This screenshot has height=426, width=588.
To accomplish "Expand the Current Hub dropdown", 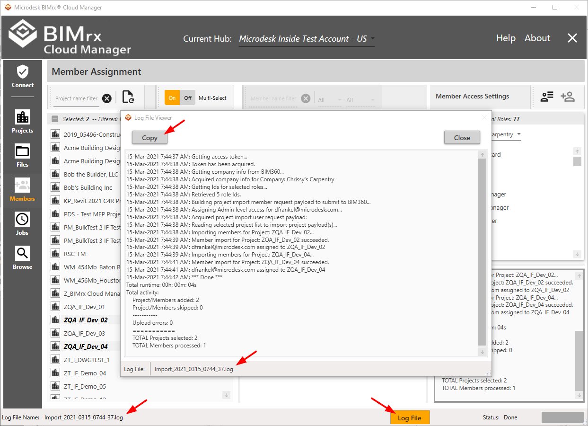I will pyautogui.click(x=307, y=39).
